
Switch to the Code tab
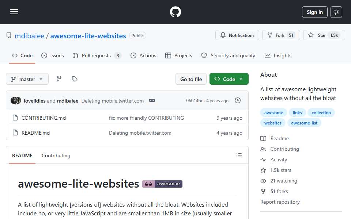22,55
